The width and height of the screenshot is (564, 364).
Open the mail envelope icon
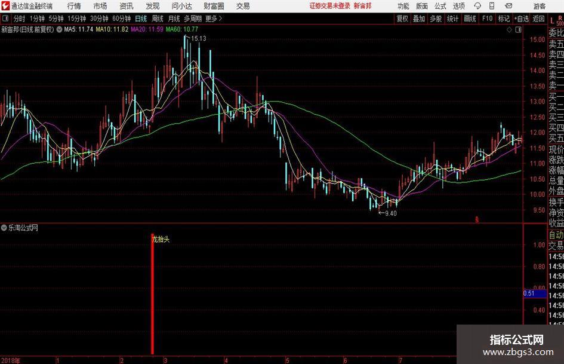[508, 6]
